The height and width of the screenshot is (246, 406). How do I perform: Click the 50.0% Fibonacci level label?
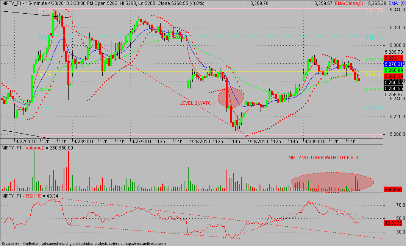(45, 75)
